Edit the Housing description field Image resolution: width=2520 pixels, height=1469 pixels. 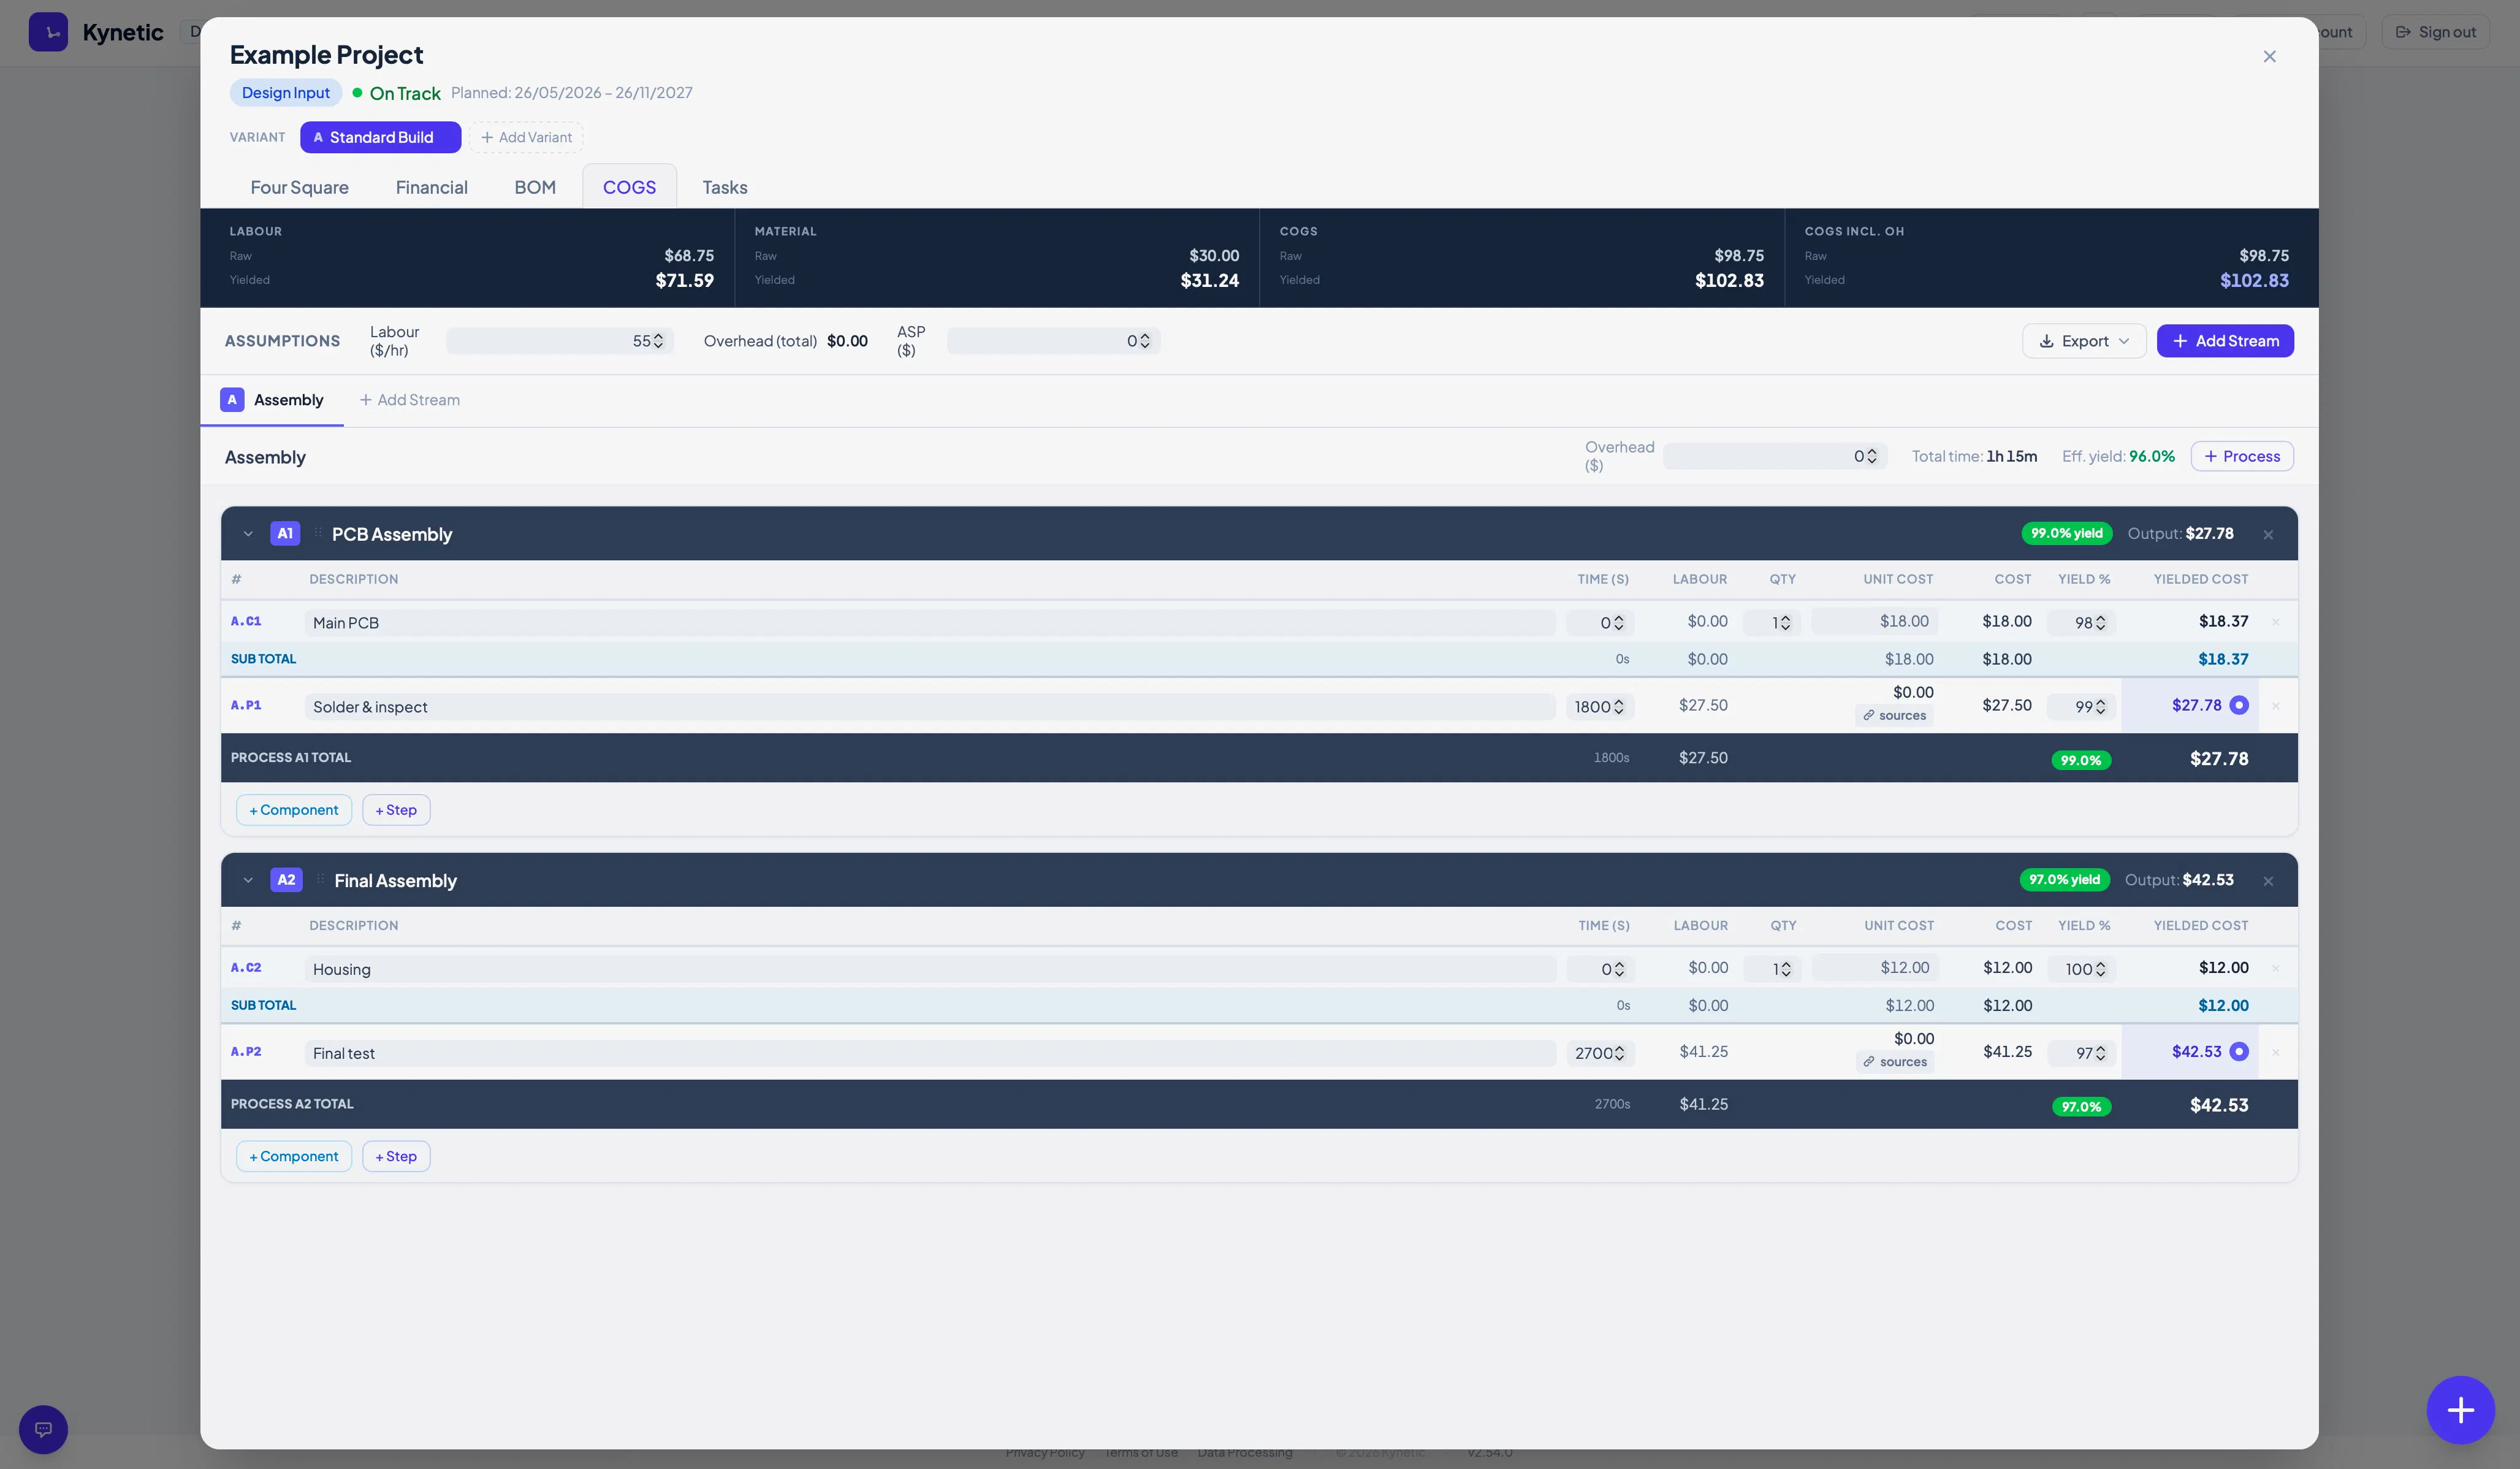pyautogui.click(x=930, y=969)
